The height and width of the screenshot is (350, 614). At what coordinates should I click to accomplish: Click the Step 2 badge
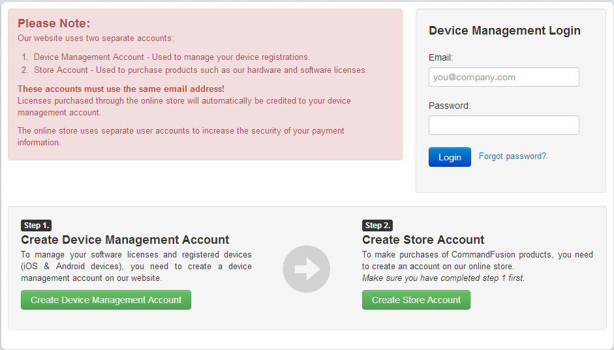coord(377,226)
